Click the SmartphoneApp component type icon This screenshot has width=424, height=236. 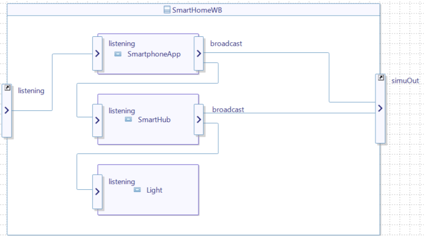pyautogui.click(x=118, y=54)
